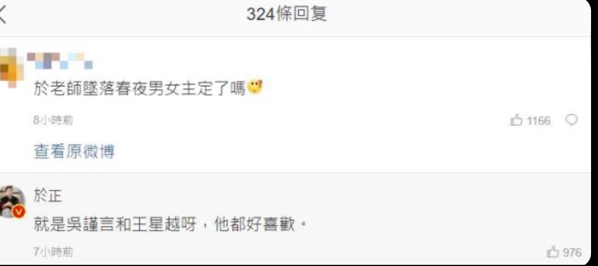This screenshot has width=598, height=266.
Task: Click empty area beside 查看原微博
Action: pos(343,152)
